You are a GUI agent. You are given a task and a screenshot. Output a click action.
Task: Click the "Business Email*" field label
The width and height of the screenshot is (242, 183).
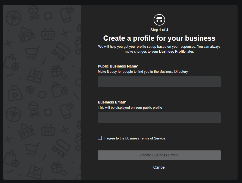112,102
